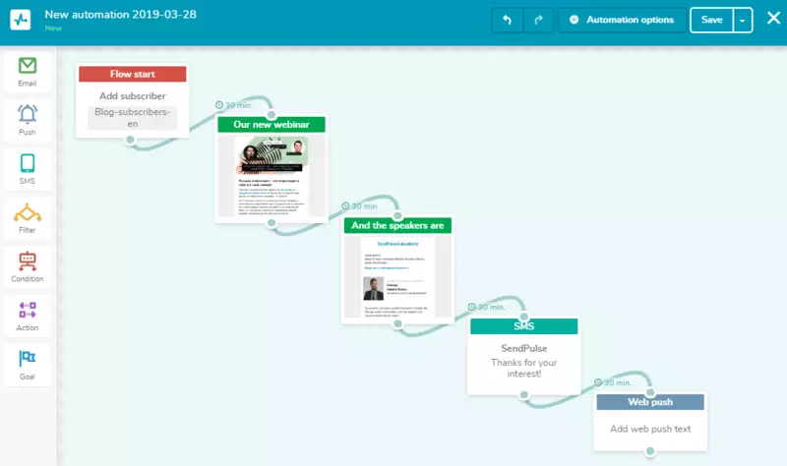Click the 30 min delay above Our new webinar
Screen dimensions: 787x466
point(234,105)
